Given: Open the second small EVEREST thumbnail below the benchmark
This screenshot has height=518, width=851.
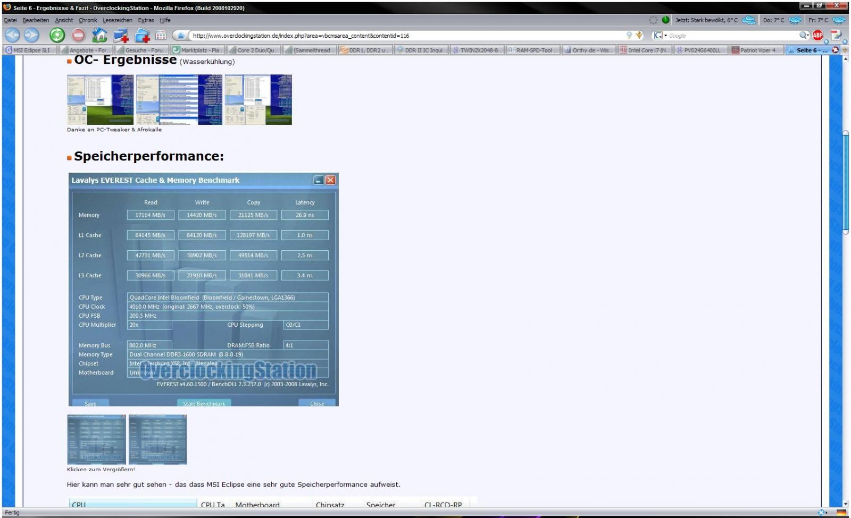Looking at the screenshot, I should (x=158, y=439).
